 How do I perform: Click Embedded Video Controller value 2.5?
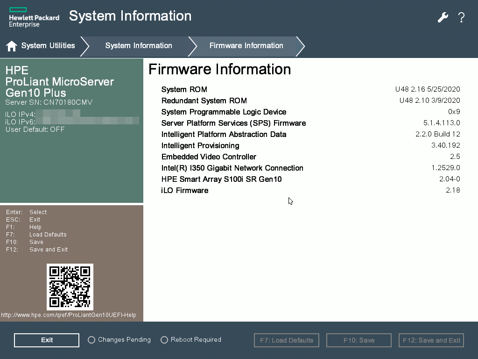[x=455, y=157]
